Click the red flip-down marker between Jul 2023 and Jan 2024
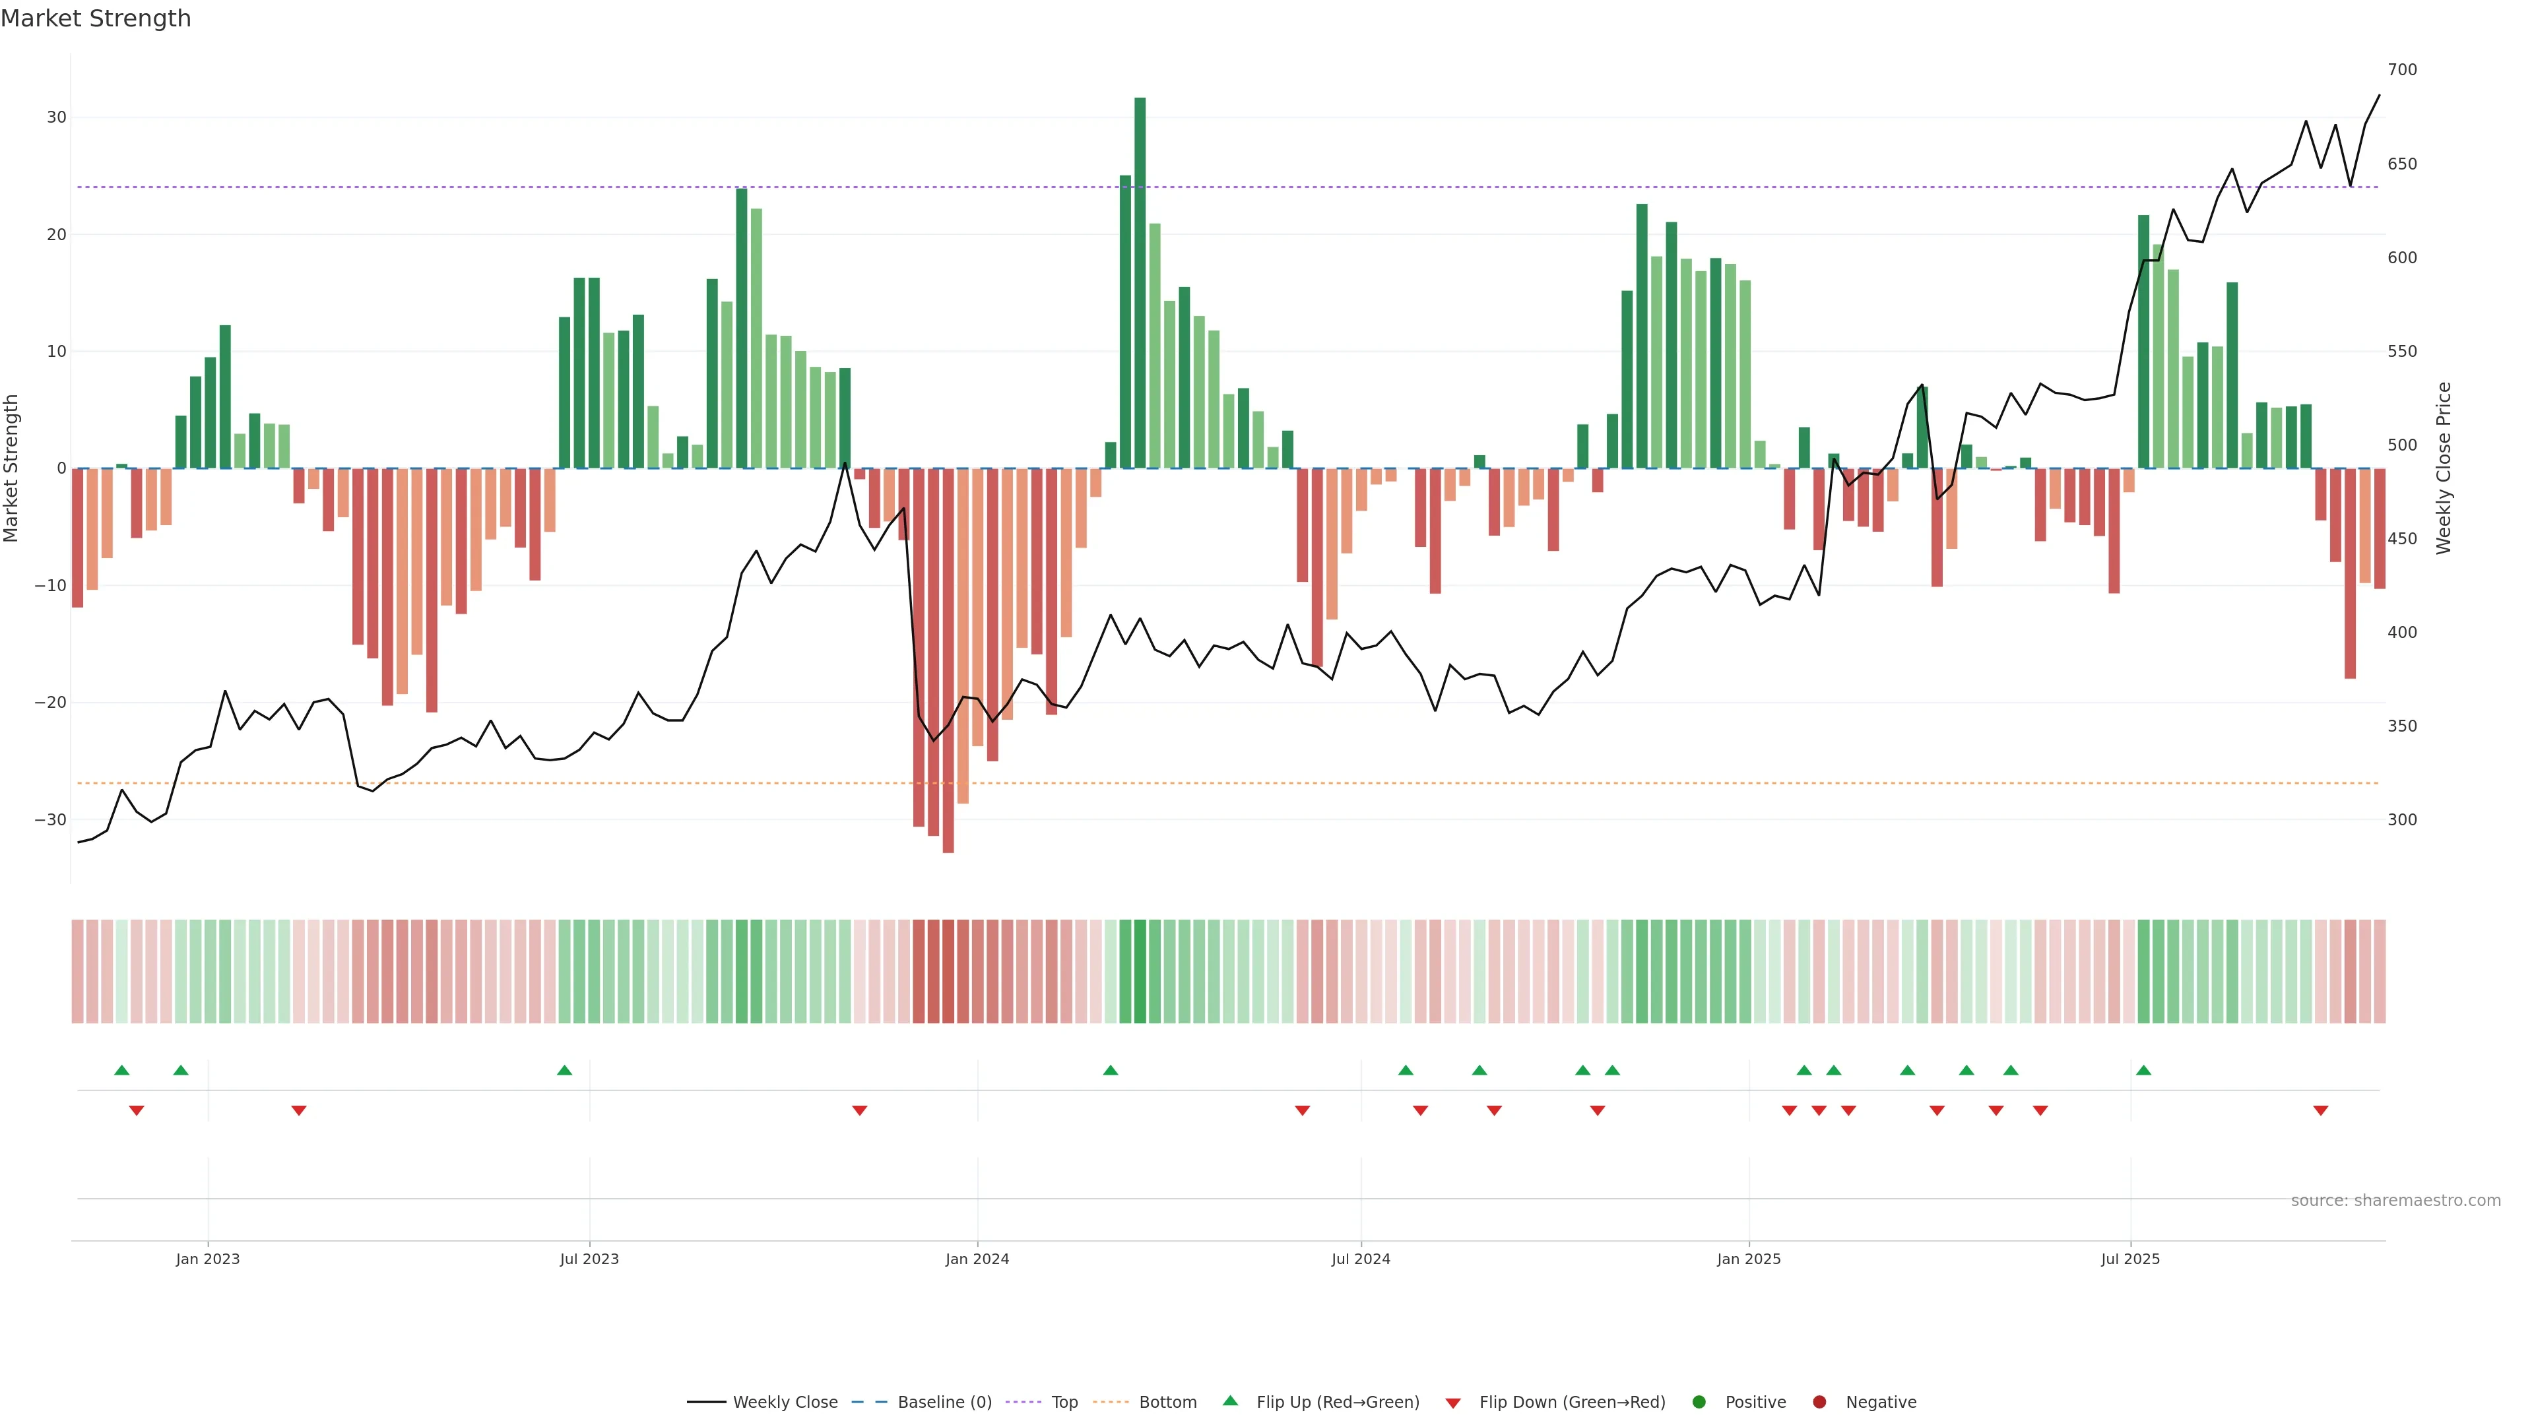This screenshot has width=2534, height=1425. [x=860, y=1110]
